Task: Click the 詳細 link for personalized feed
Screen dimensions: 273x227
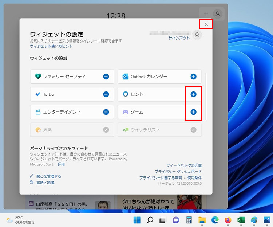Action: (x=61, y=164)
